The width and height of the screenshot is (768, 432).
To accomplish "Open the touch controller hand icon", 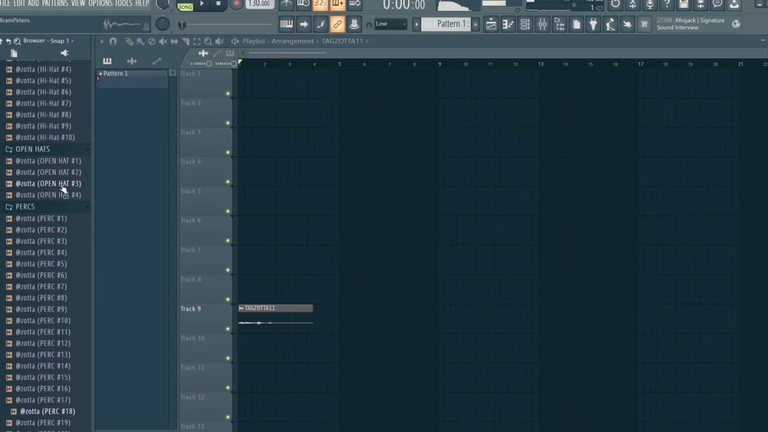I will (627, 24).
